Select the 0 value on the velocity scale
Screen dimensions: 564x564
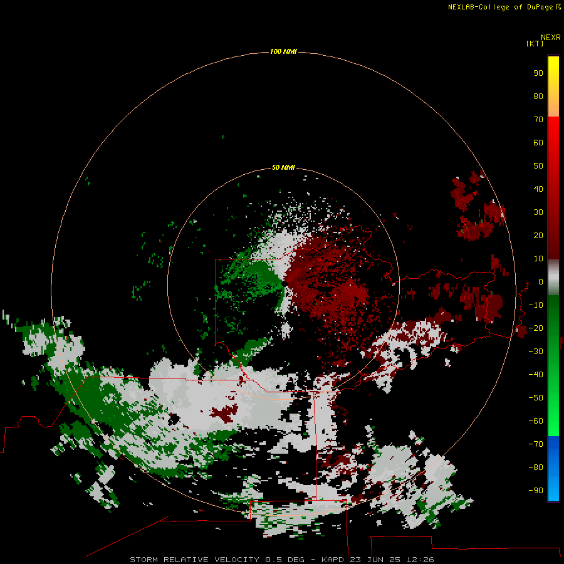pyautogui.click(x=541, y=282)
